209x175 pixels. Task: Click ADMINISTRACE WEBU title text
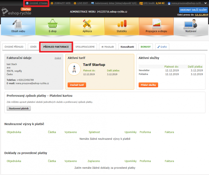pos(98,12)
